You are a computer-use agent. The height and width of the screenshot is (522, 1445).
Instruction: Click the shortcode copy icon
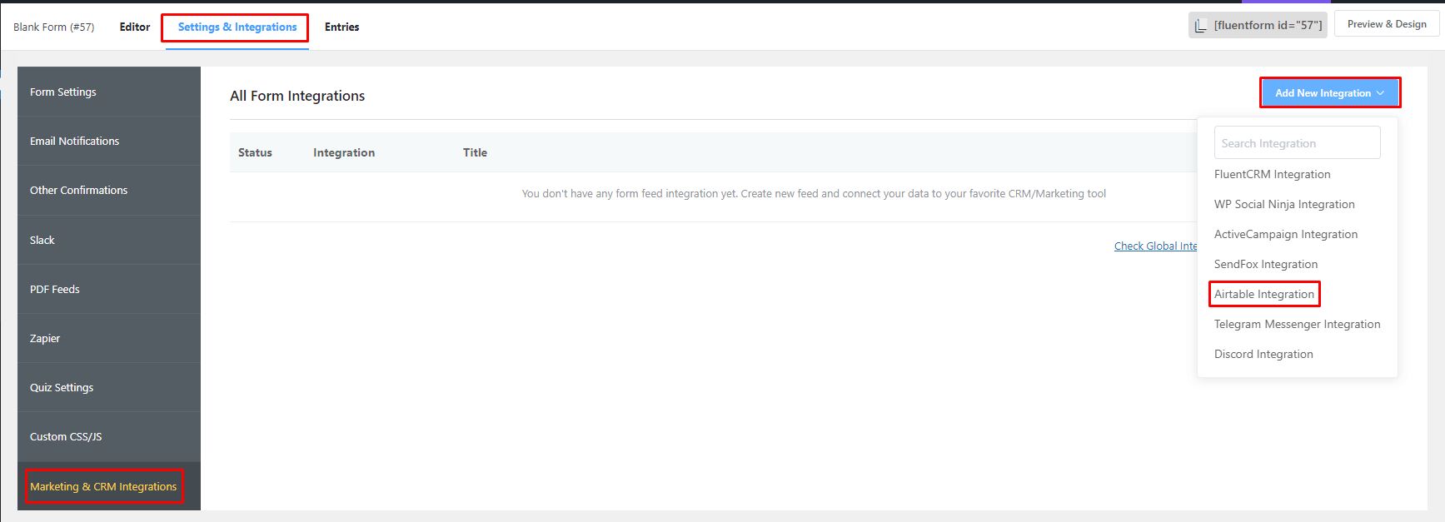click(1200, 26)
